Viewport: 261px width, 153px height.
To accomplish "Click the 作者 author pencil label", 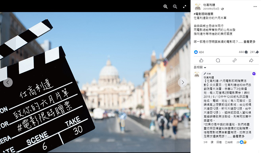I will tap(207, 74).
